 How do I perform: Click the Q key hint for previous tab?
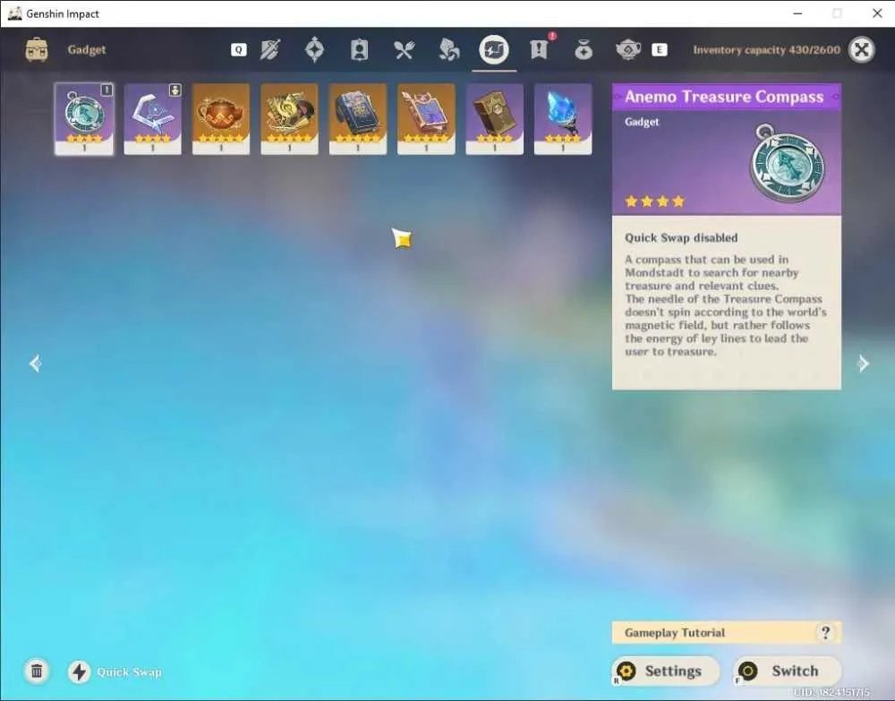239,49
